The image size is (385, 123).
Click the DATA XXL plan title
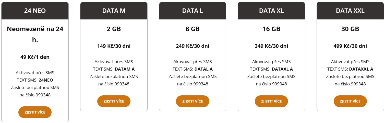click(350, 11)
